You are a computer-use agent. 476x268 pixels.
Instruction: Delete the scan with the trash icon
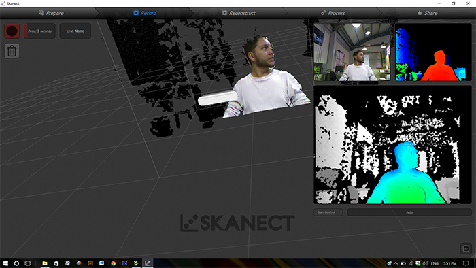point(12,51)
